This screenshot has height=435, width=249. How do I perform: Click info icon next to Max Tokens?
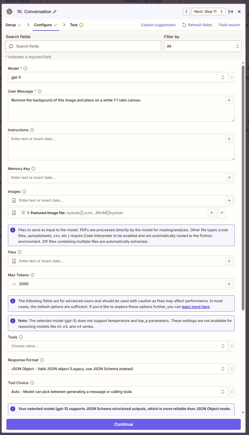[x=33, y=275]
